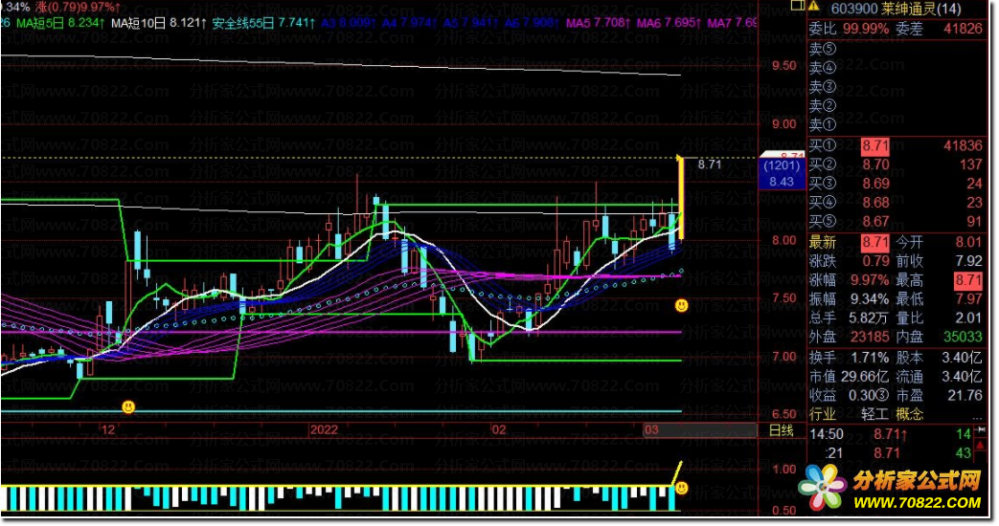Screen dimensions: 999x526
Task: Click the 委比 99.99% value
Action: point(866,29)
